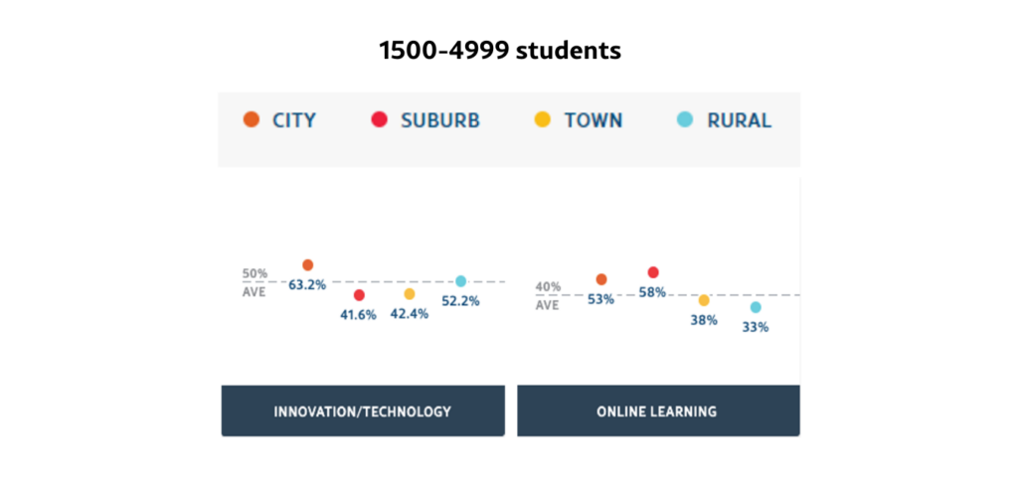Viewport: 1018px width, 490px height.
Task: Click the yellow Town legend dot
Action: click(543, 120)
